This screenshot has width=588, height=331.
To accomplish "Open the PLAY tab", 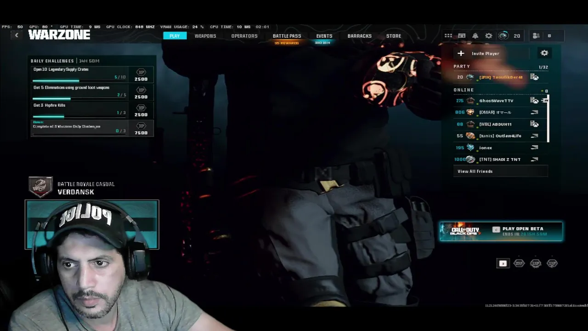I will coord(175,36).
